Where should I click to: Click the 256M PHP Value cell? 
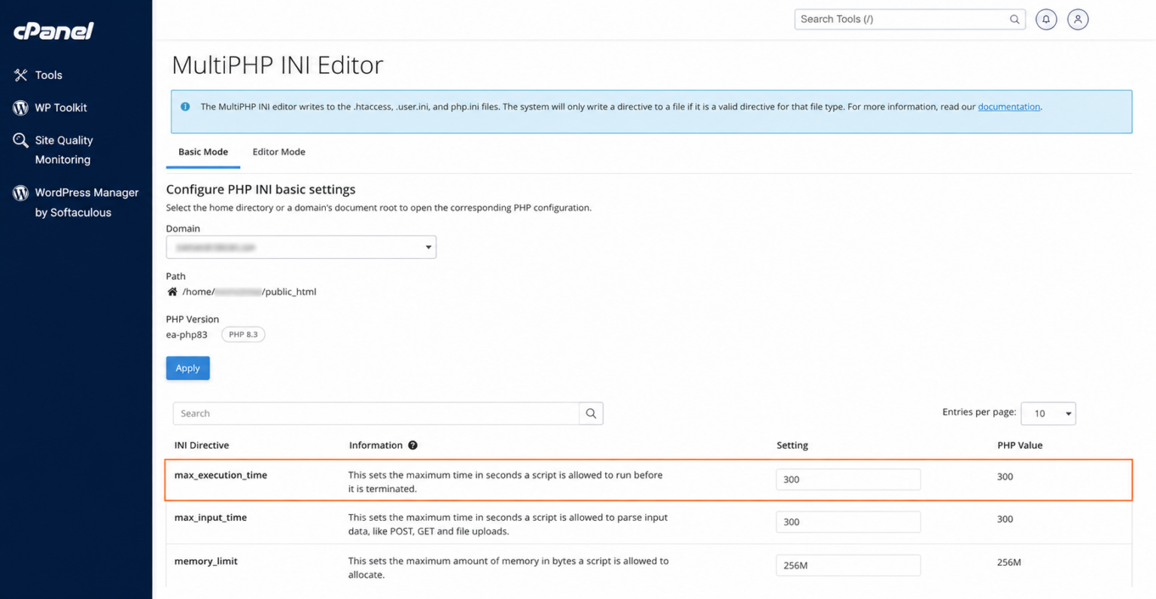(x=1009, y=562)
